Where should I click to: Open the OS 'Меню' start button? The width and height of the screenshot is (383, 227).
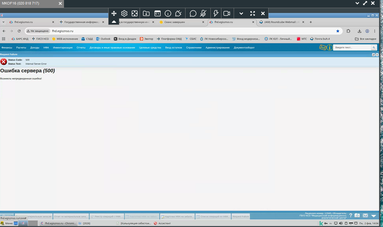click(x=6, y=223)
